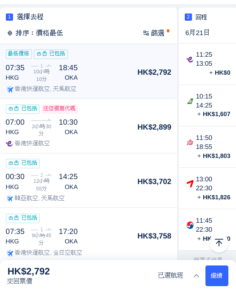Image resolution: width=236 pixels, height=292 pixels.
Task: Tap the scroll-to-top arrow button
Action: click(219, 243)
